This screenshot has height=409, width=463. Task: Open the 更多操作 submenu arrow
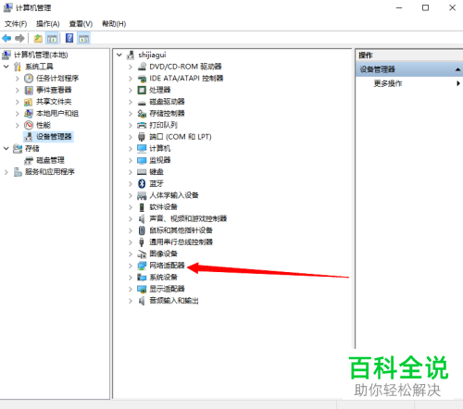point(458,83)
